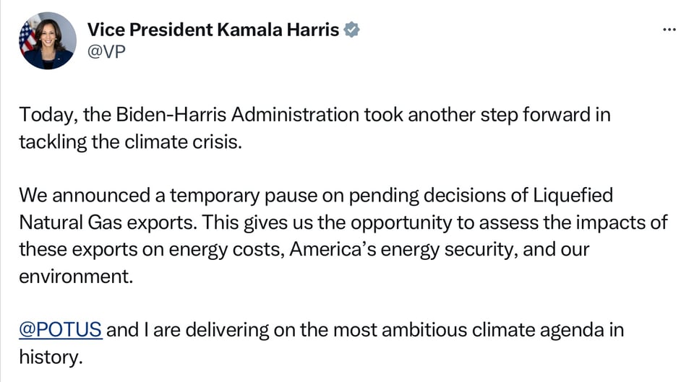
Task: Click the gray verified badge beside the name
Action: coord(351,30)
